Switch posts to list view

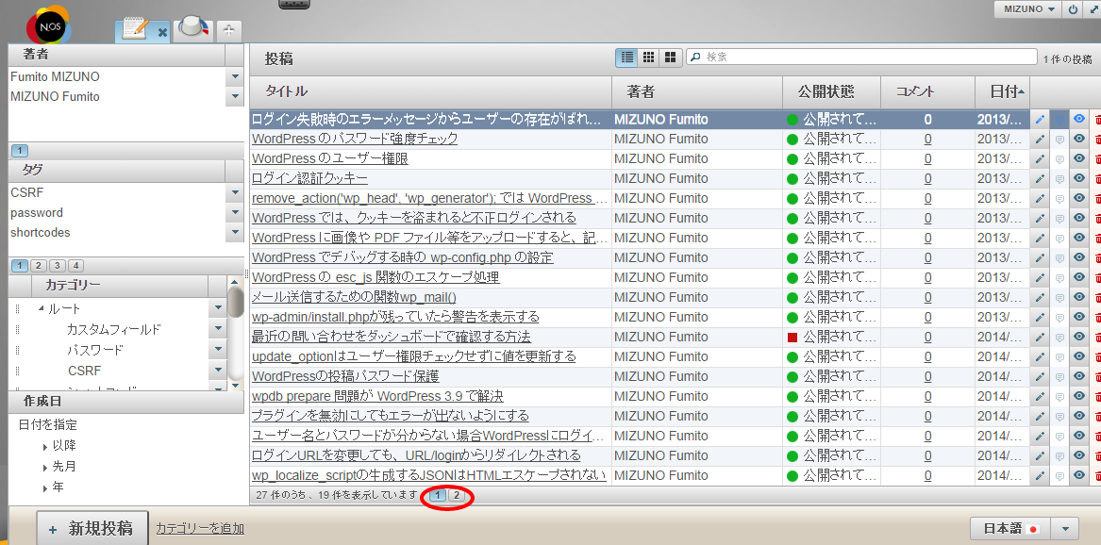pos(627,58)
